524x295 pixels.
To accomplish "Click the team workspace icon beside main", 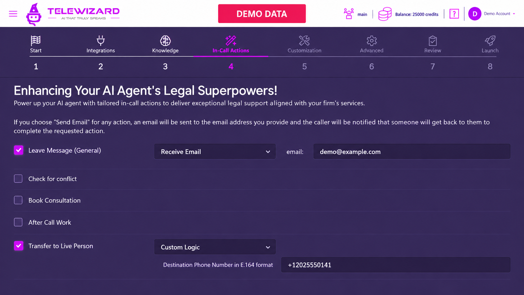I will 348,14.
